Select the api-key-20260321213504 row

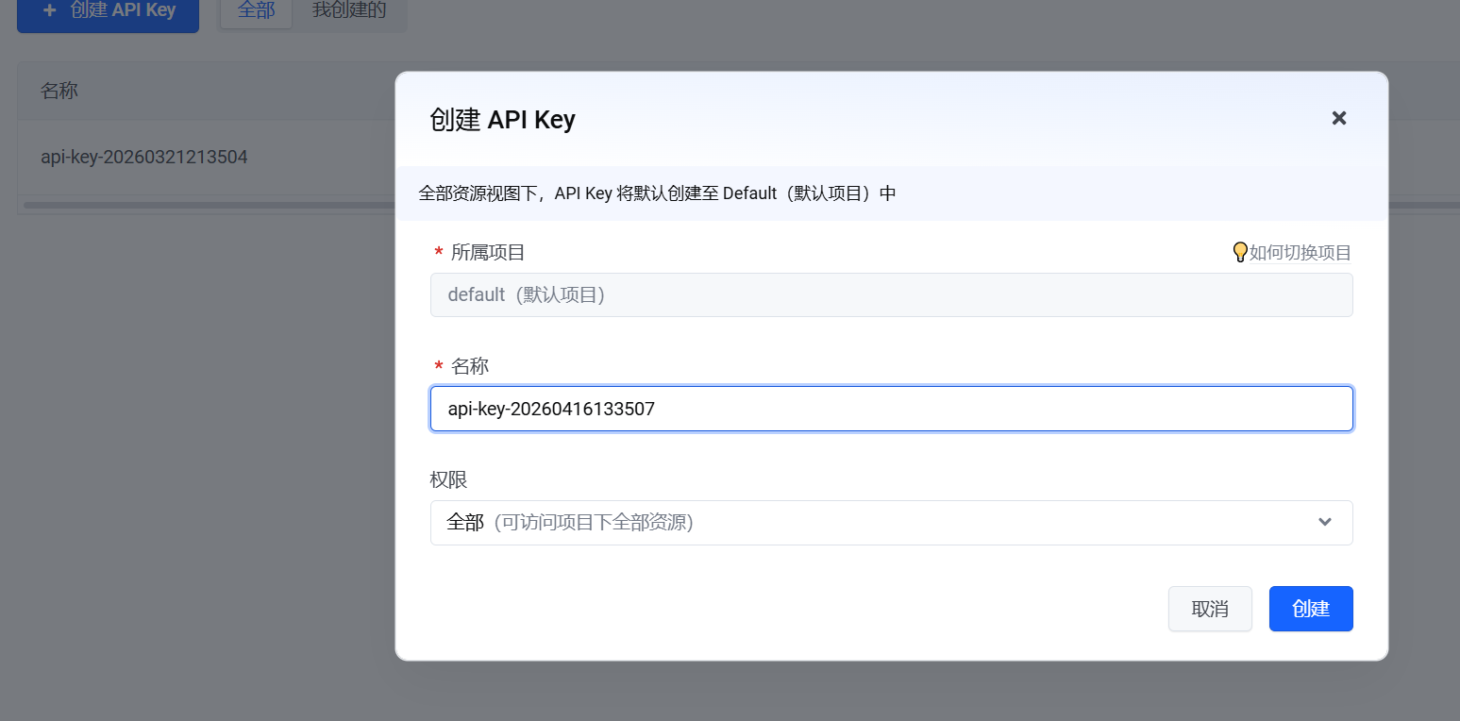pos(206,157)
